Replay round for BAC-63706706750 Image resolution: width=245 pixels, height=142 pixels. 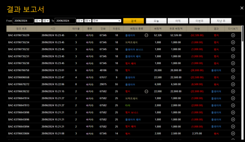tap(233, 70)
